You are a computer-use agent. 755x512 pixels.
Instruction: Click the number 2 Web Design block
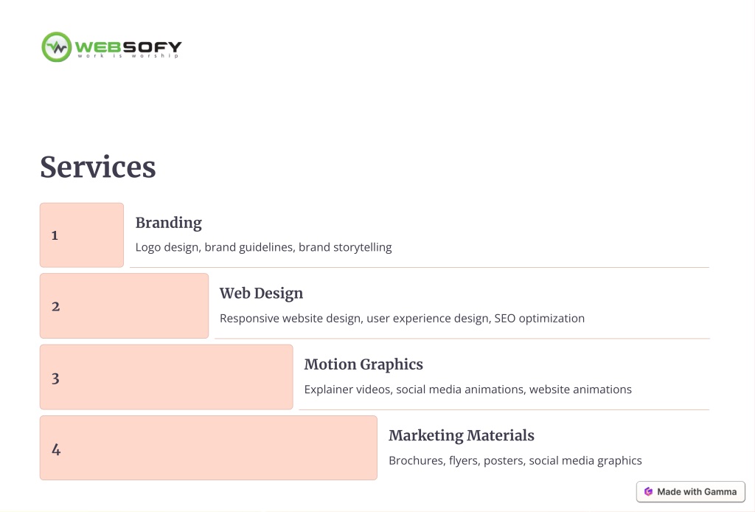[124, 306]
